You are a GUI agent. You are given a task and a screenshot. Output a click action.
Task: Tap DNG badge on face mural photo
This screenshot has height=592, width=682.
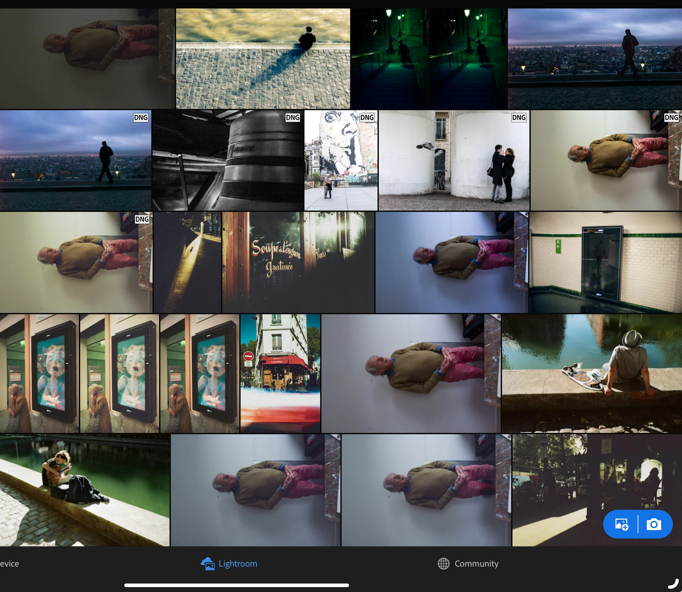(367, 118)
